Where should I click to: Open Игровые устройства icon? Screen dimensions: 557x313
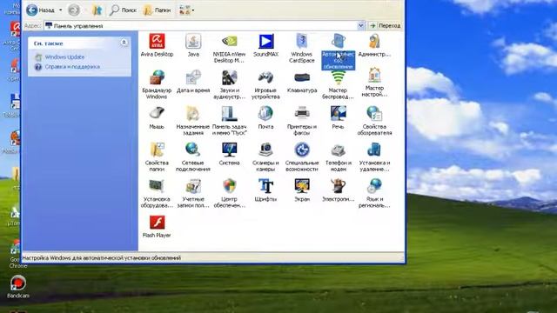click(265, 84)
